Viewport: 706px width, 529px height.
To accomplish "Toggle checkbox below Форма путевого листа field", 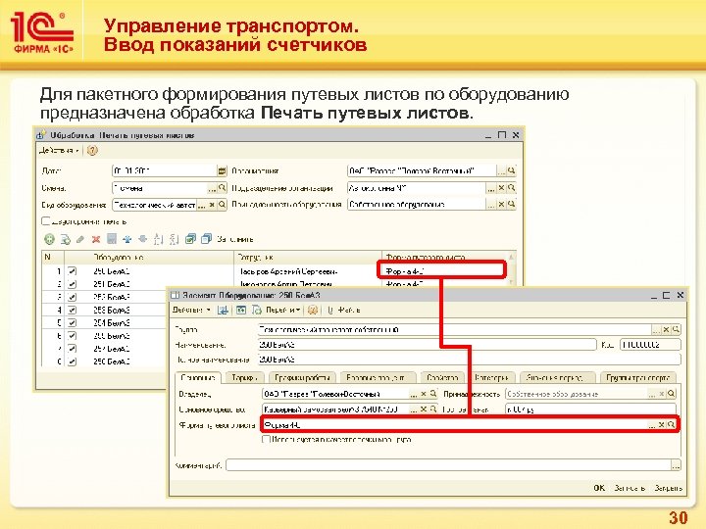I will point(266,439).
